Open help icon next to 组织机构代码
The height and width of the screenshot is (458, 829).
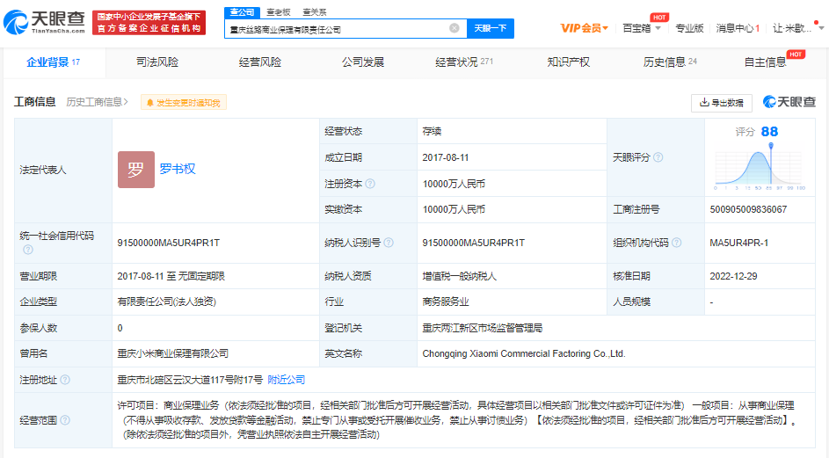click(x=676, y=243)
